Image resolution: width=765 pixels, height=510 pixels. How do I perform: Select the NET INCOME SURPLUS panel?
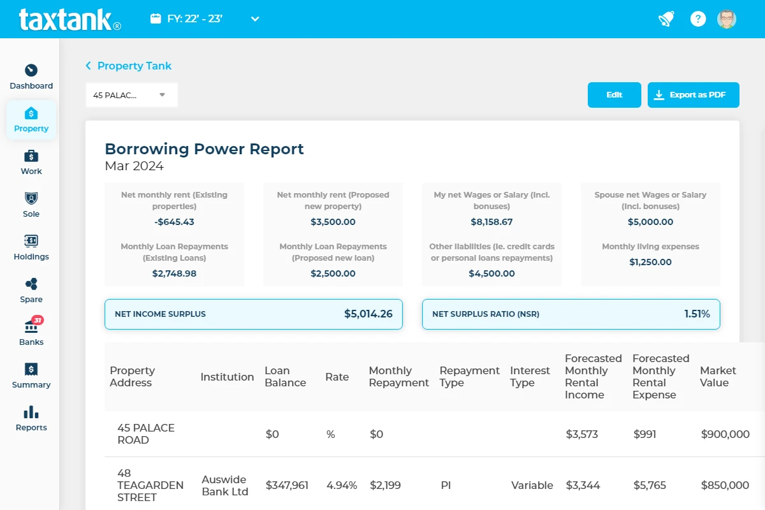tap(253, 314)
